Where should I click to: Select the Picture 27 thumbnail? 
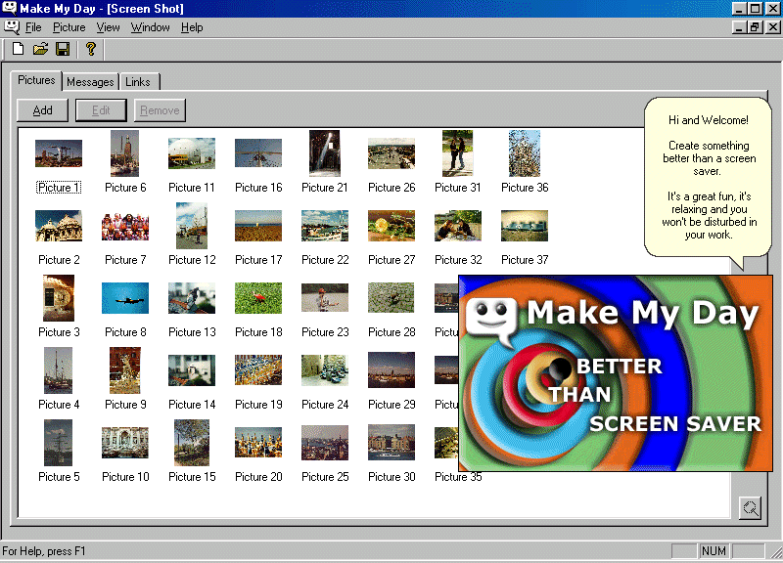click(391, 226)
